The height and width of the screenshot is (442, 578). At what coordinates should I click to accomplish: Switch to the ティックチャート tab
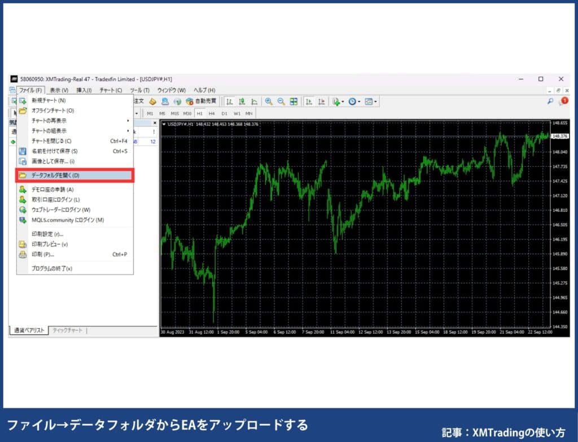point(68,330)
